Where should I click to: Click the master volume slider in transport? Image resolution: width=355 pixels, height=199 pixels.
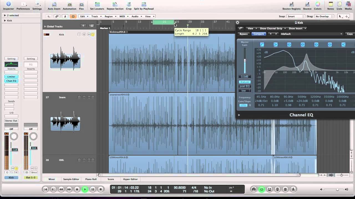coord(338,190)
